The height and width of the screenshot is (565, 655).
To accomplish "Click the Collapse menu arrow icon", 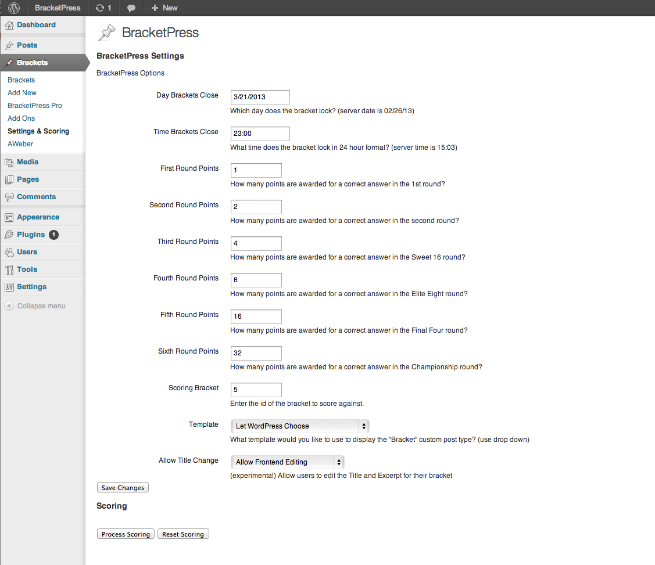I will (x=9, y=306).
